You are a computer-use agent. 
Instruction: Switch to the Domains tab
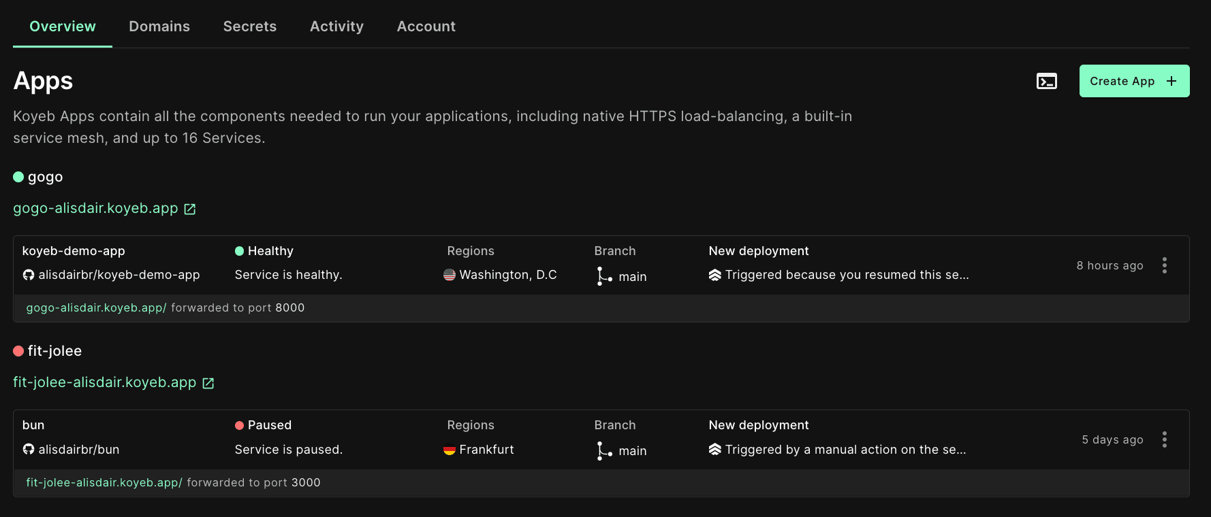click(159, 27)
